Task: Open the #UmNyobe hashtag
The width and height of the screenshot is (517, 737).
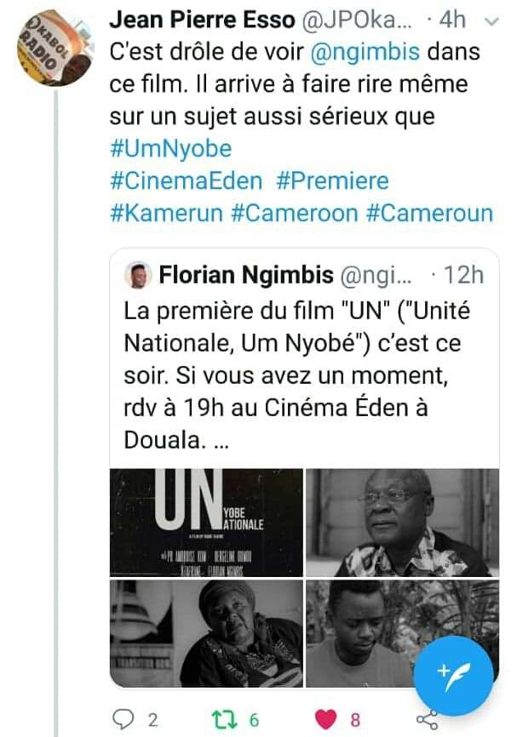Action: [x=171, y=149]
